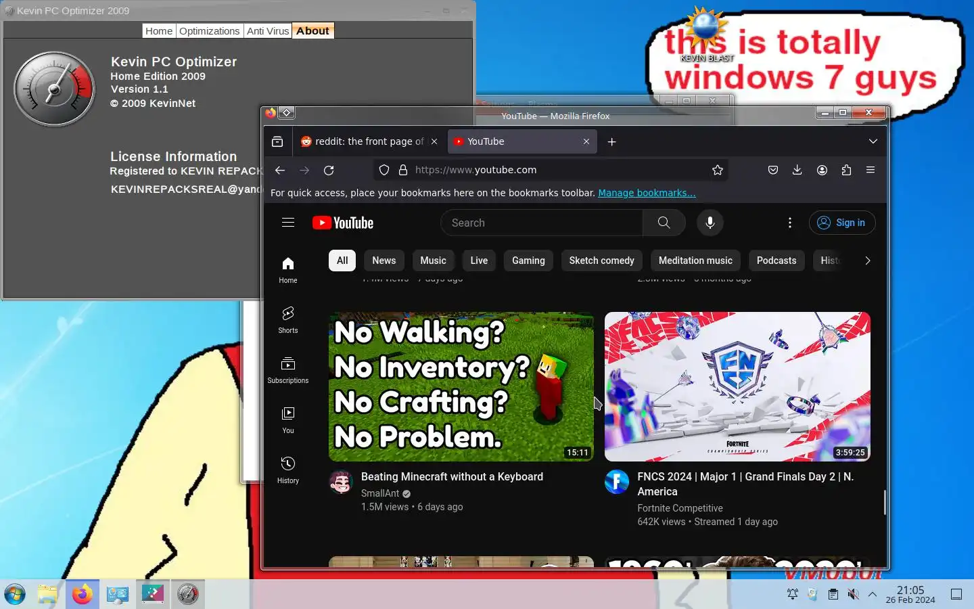The width and height of the screenshot is (974, 609).
Task: Open Shorts in YouTube sidebar
Action: point(288,320)
